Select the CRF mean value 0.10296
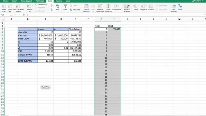Viewport: 206px width, 116px height. coord(46,51)
